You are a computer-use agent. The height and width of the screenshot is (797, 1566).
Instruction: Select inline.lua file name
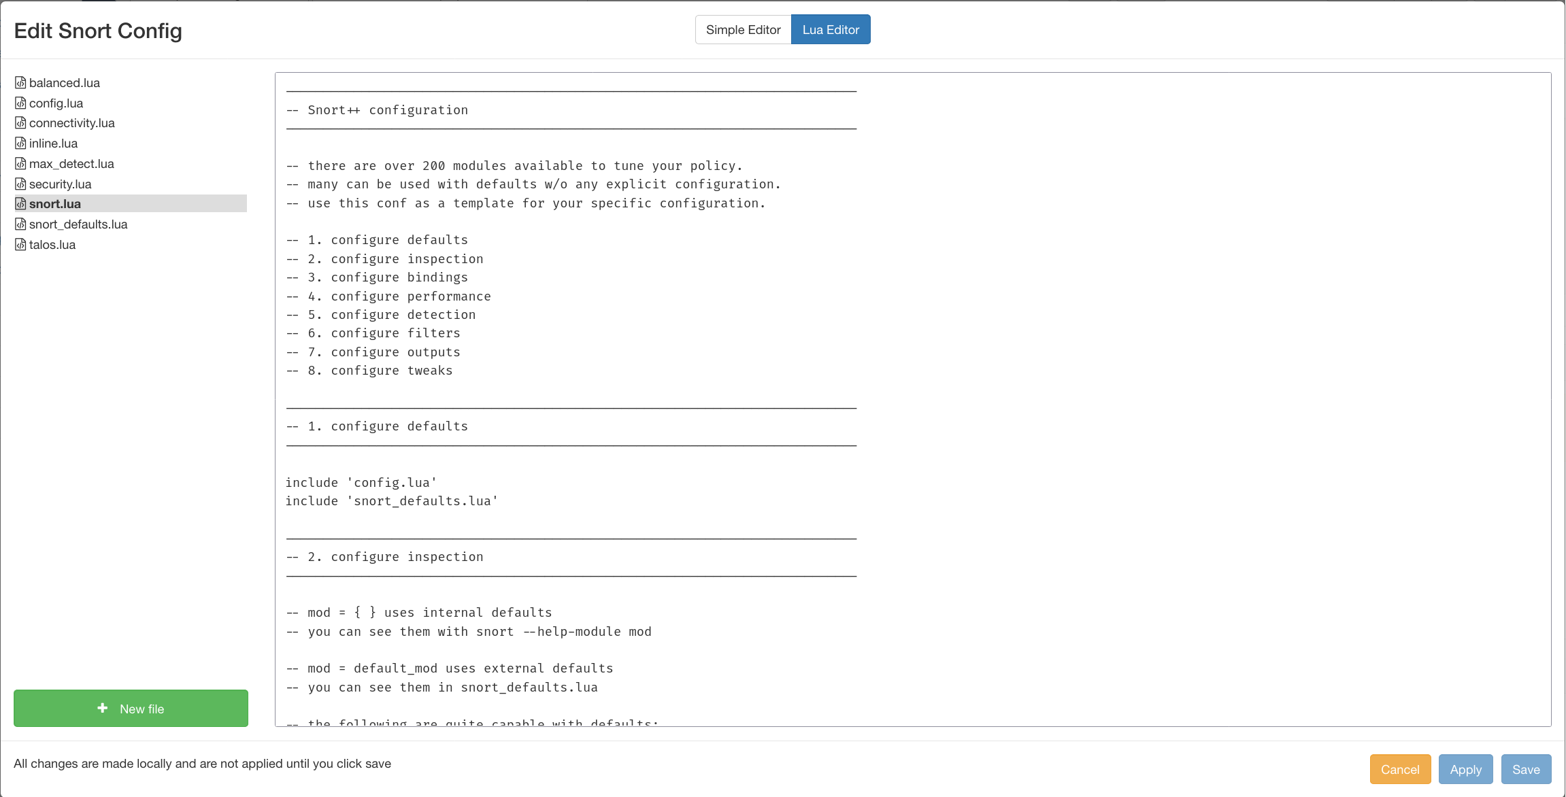point(53,143)
